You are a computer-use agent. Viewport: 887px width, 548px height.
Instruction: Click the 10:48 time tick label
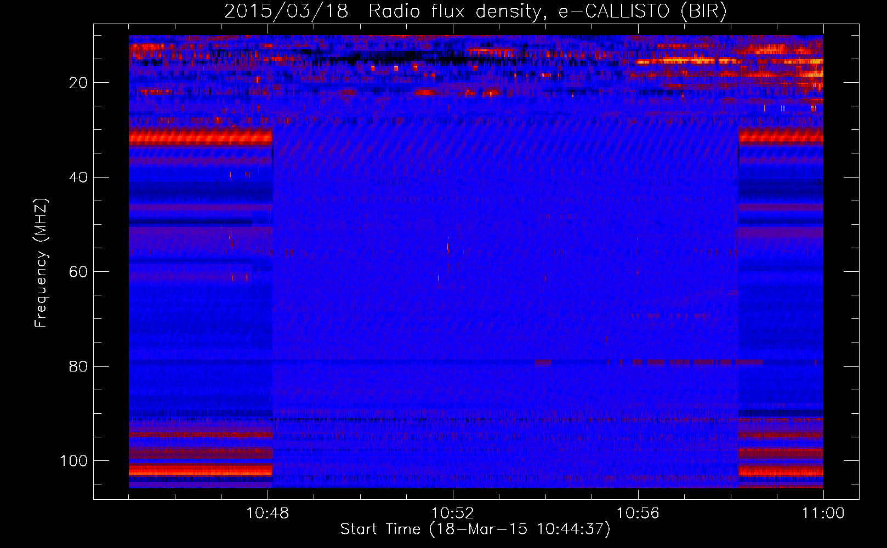pos(268,513)
